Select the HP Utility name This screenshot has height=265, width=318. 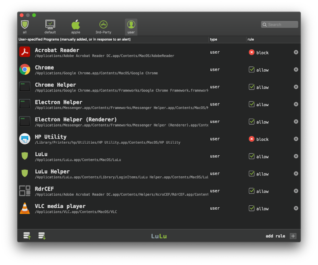point(51,137)
